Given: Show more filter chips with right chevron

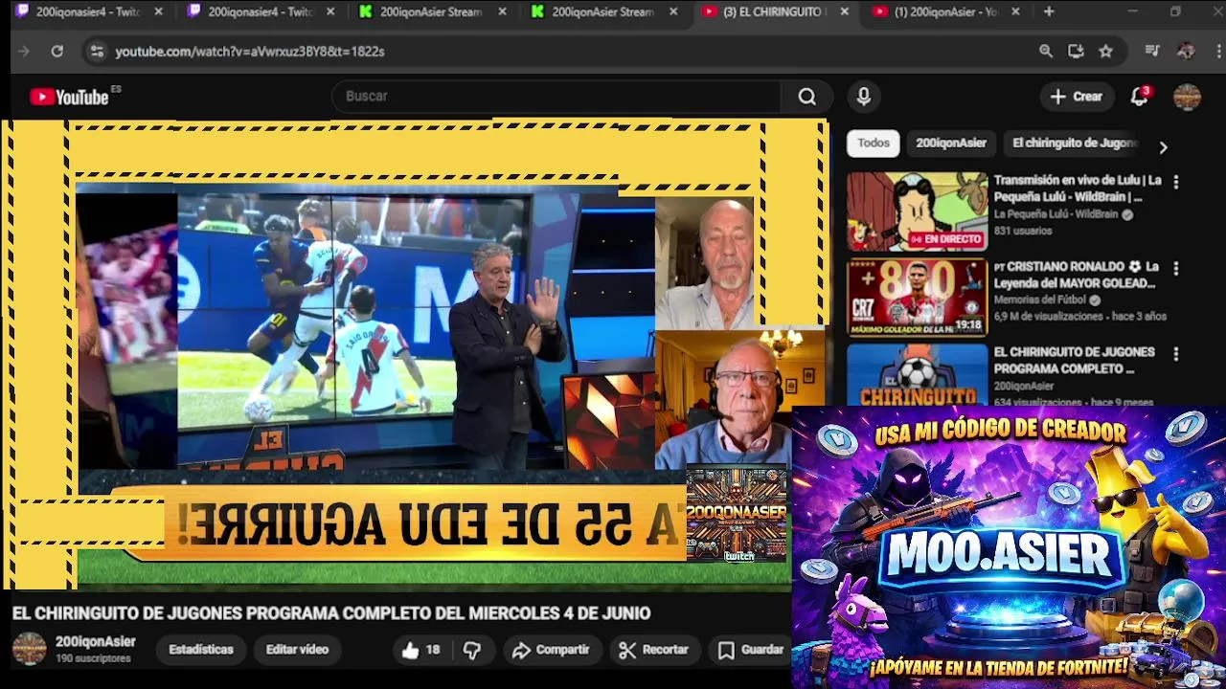Looking at the screenshot, I should coord(1163,147).
